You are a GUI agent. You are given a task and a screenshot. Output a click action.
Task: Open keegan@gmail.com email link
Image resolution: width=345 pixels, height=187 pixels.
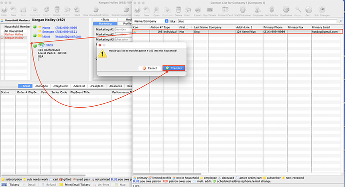point(68,36)
